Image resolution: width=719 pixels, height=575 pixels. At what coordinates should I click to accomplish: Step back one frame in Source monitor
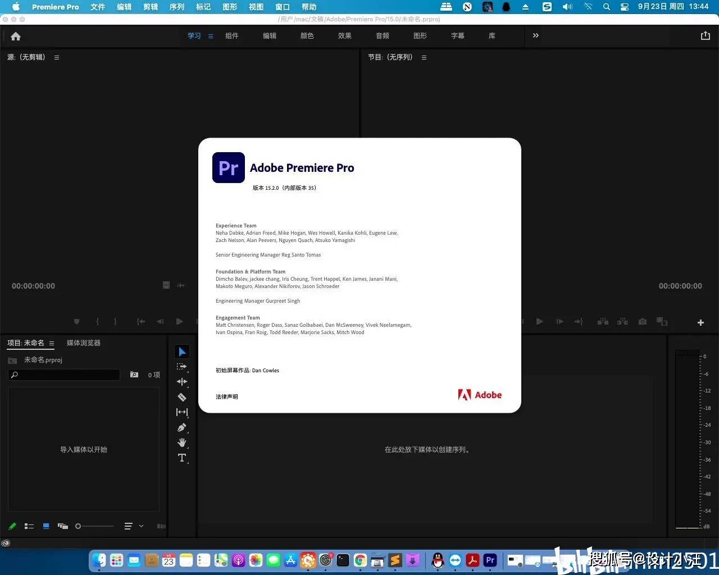pyautogui.click(x=160, y=322)
